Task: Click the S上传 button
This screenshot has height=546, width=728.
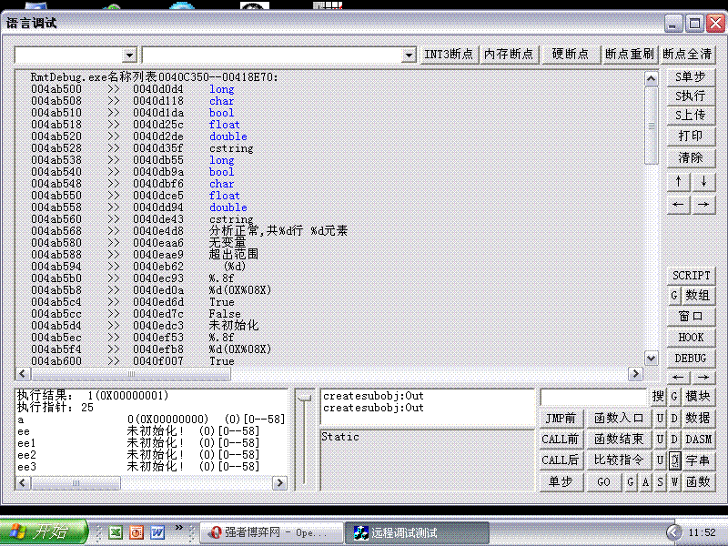Action: (x=691, y=116)
